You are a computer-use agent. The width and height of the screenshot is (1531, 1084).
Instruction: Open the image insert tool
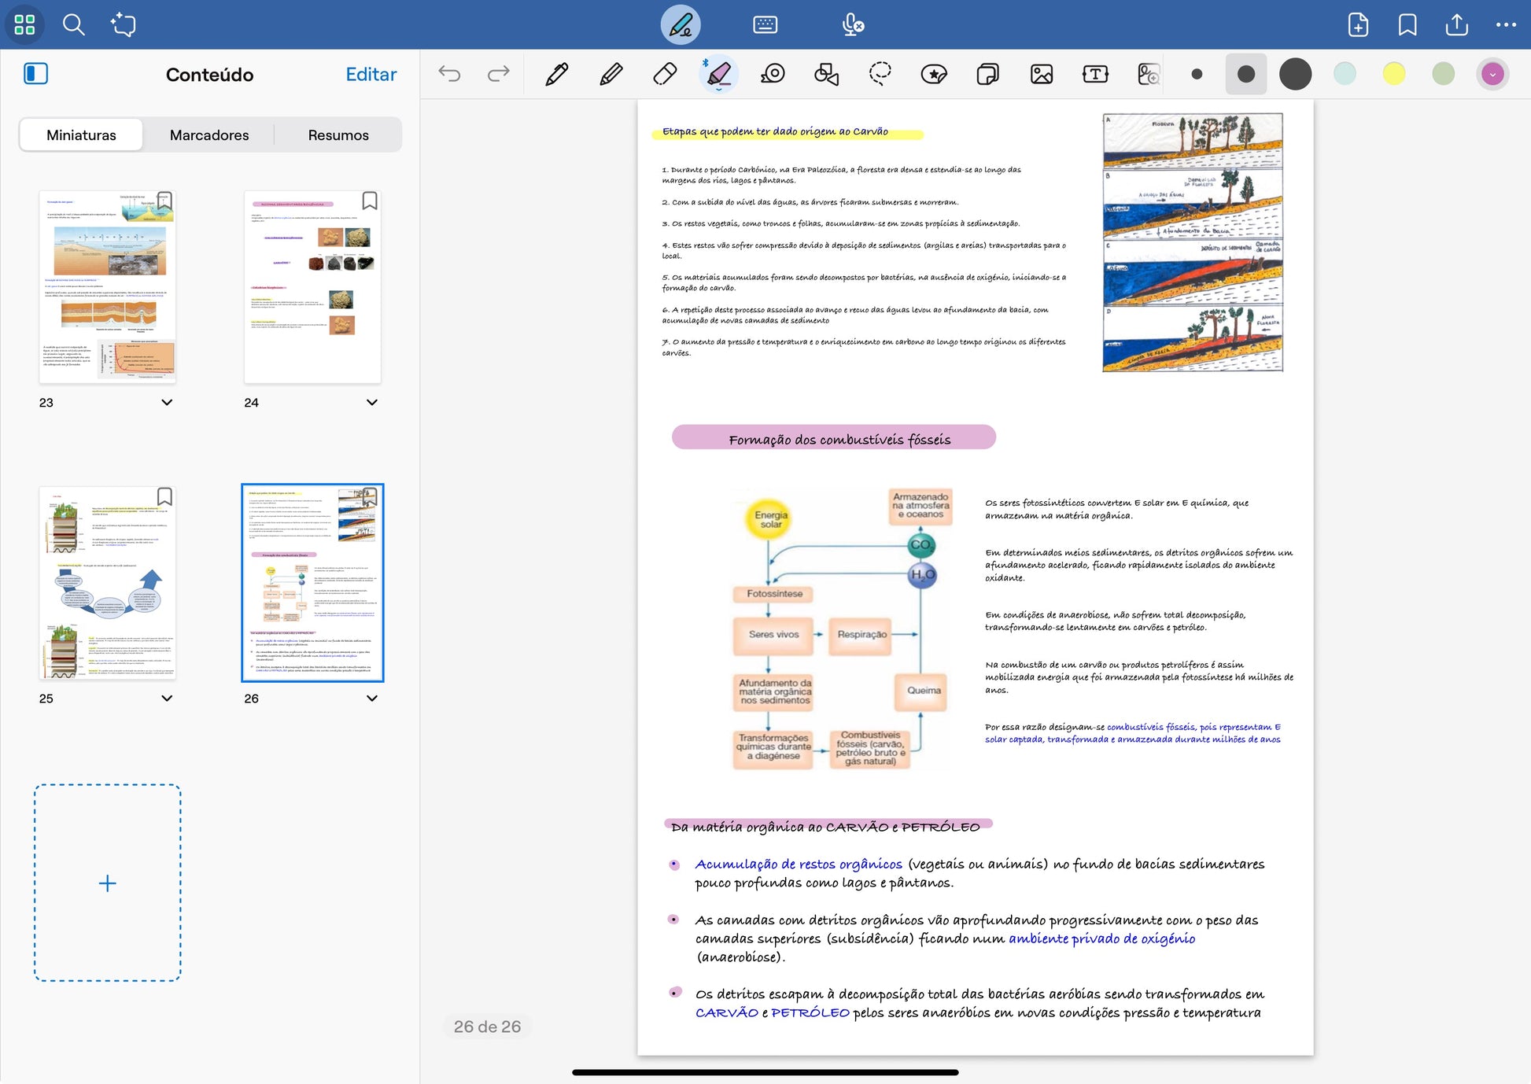click(x=1041, y=74)
